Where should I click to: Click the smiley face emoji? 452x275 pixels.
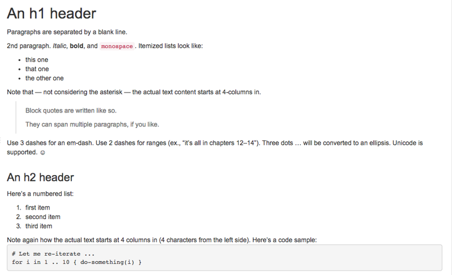pyautogui.click(x=42, y=152)
